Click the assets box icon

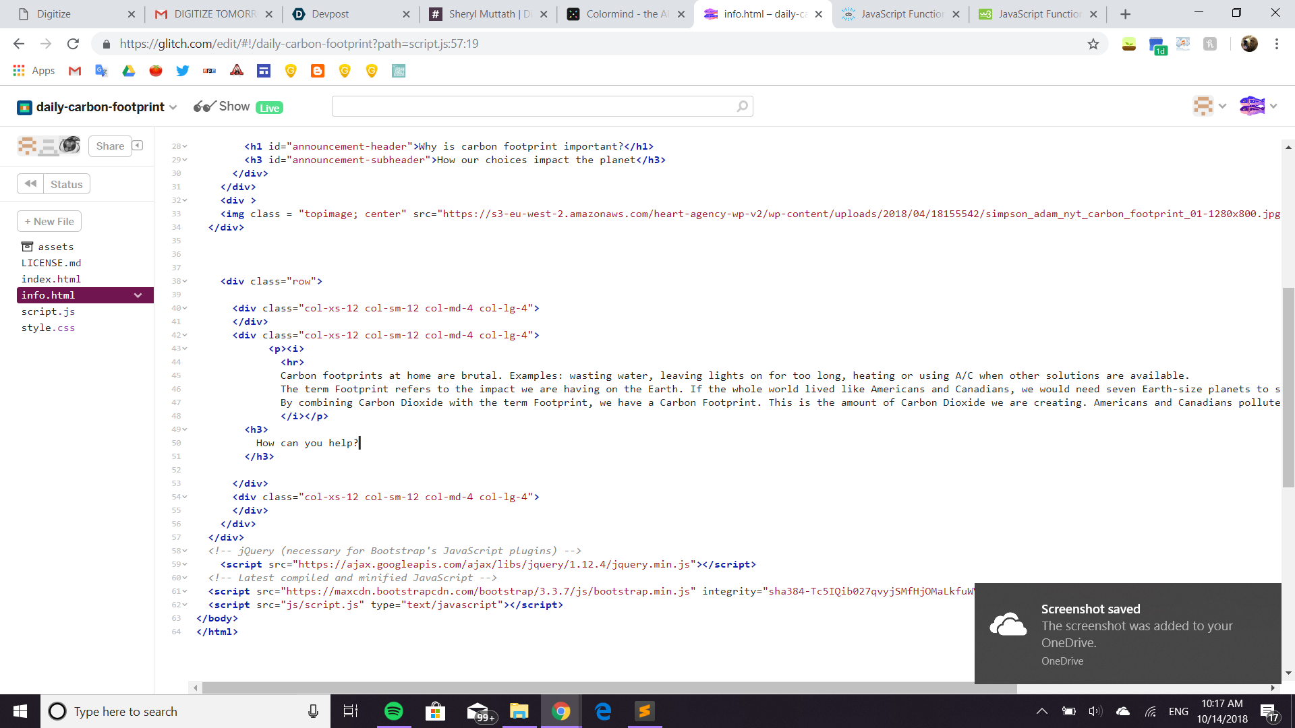tap(27, 247)
